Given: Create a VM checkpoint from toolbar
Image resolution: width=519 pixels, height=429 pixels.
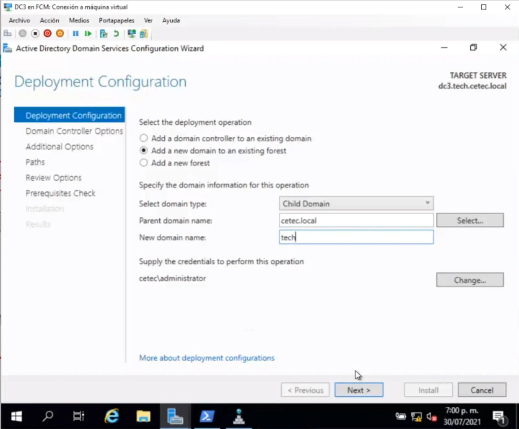Looking at the screenshot, I should click(103, 33).
